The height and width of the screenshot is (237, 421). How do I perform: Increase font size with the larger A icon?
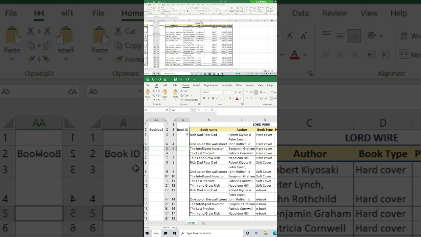(x=236, y=92)
